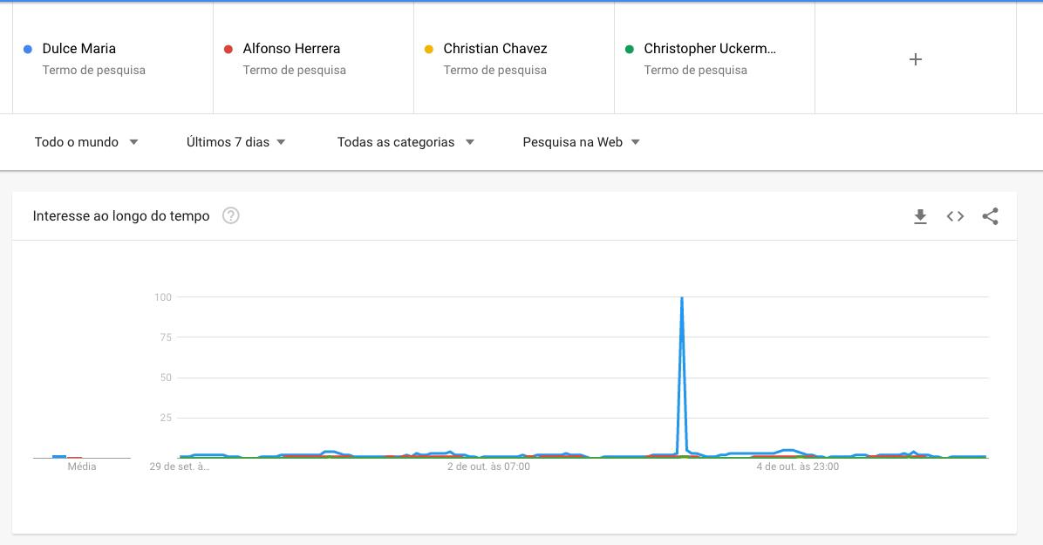The width and height of the screenshot is (1043, 545).
Task: Select the Christian Chavez search term box
Action: pyautogui.click(x=495, y=49)
